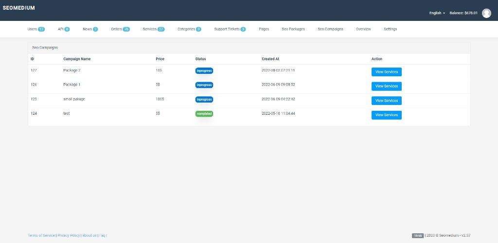The image size is (498, 243).
Task: Click date 2022-05-18 11:04:44
Action: coord(278,113)
